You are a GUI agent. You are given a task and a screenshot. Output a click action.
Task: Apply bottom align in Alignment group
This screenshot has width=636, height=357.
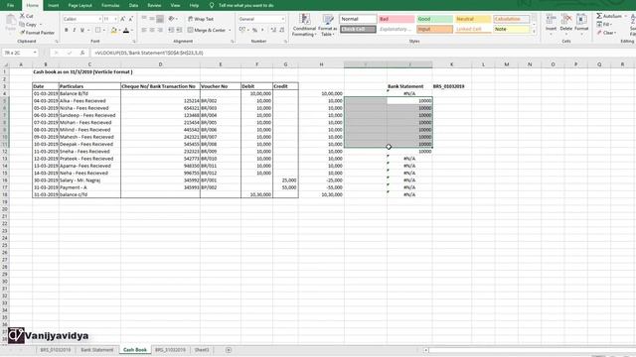[160, 19]
